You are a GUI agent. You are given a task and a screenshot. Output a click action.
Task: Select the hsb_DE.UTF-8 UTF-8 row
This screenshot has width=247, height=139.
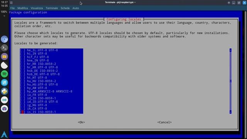click(51, 74)
